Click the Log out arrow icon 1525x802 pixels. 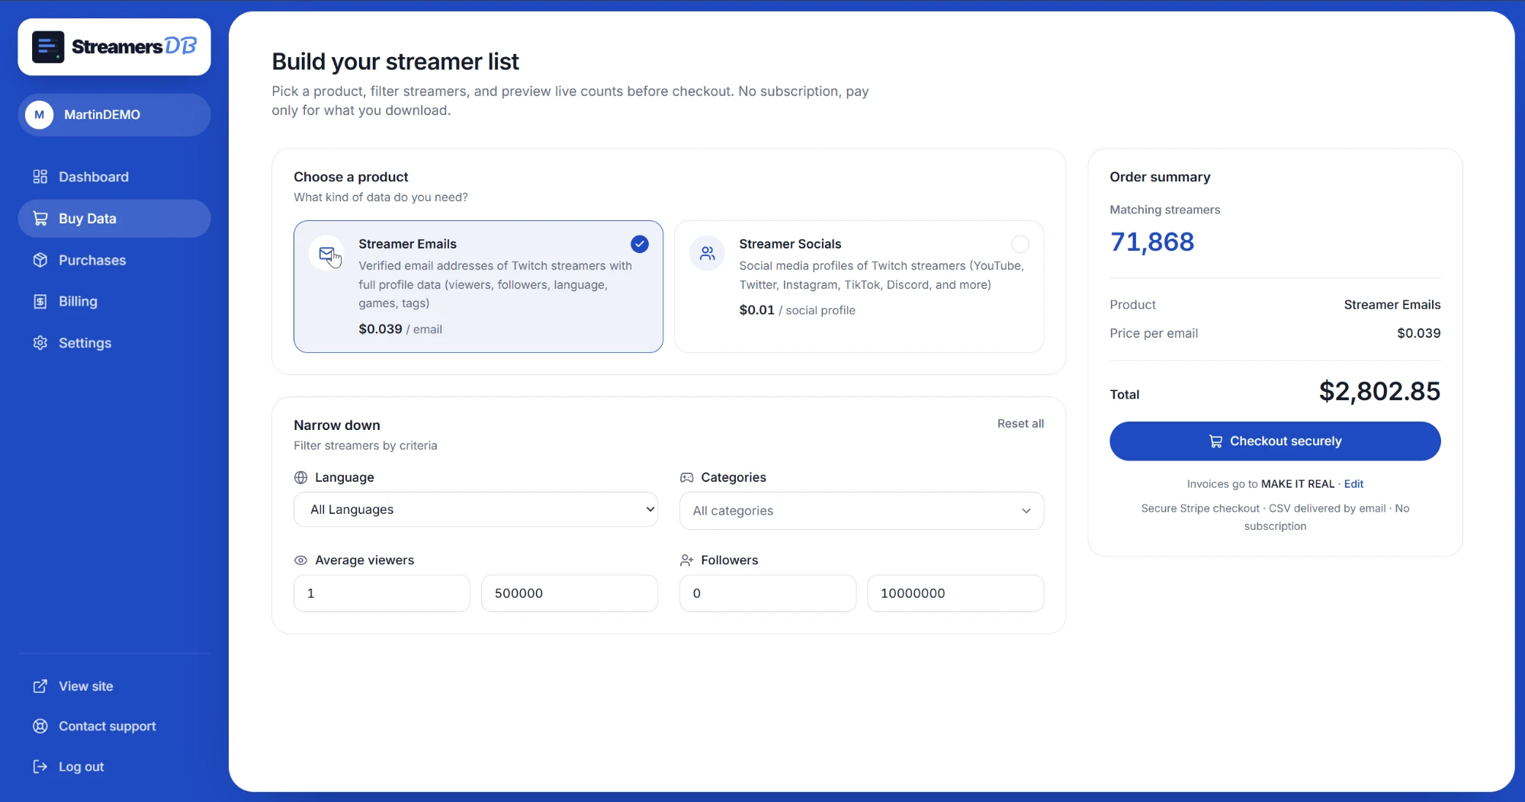(40, 767)
